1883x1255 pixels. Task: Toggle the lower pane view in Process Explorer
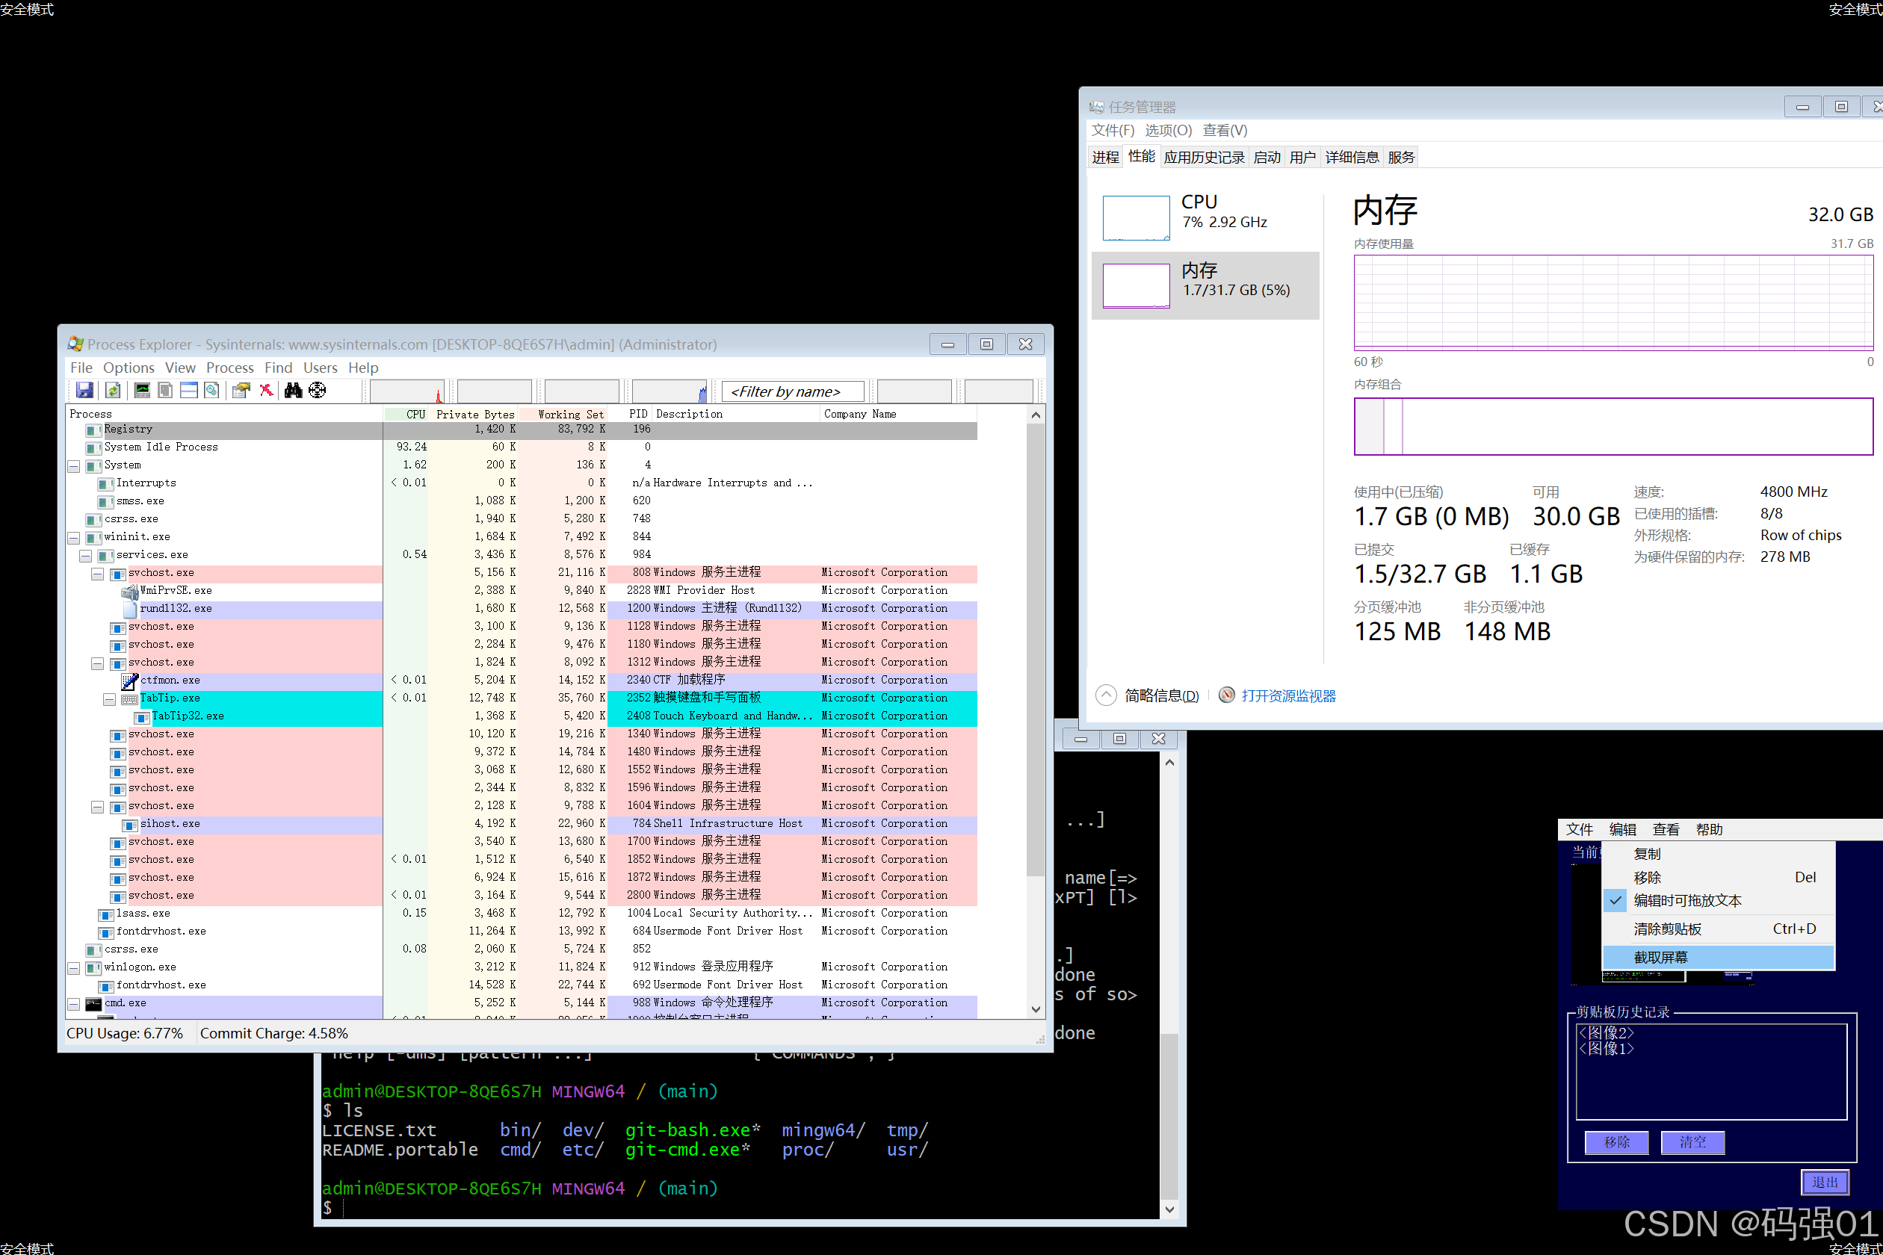pos(188,391)
